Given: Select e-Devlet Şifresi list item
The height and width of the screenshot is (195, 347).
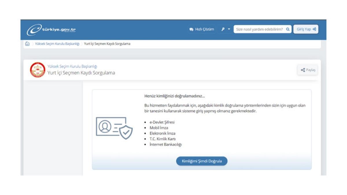Looking at the screenshot, I should tap(162, 122).
